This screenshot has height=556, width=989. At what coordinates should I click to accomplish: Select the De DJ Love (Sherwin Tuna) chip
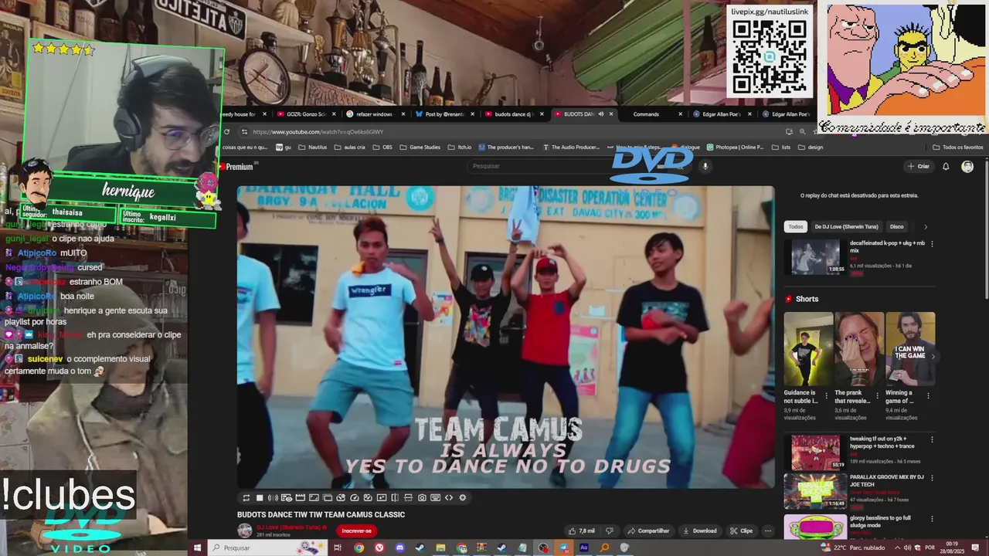point(846,227)
